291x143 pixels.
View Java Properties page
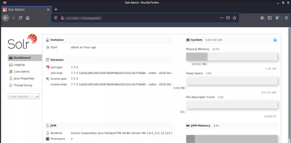coord(24,78)
